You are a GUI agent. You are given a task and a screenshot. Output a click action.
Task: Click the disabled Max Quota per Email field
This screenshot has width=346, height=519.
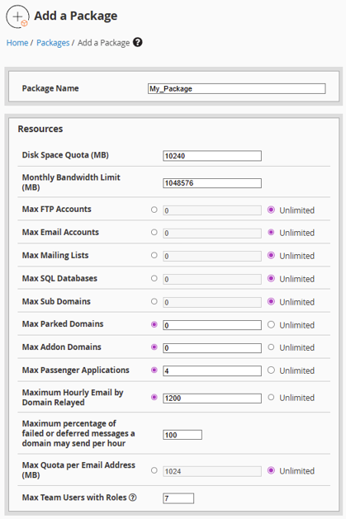pyautogui.click(x=212, y=471)
